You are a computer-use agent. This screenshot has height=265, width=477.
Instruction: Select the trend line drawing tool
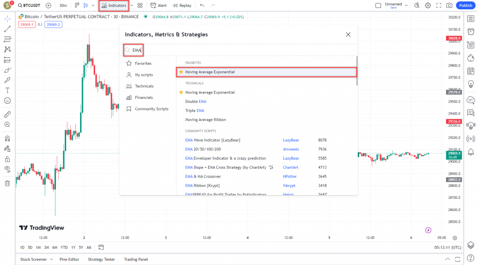pyautogui.click(x=7, y=29)
